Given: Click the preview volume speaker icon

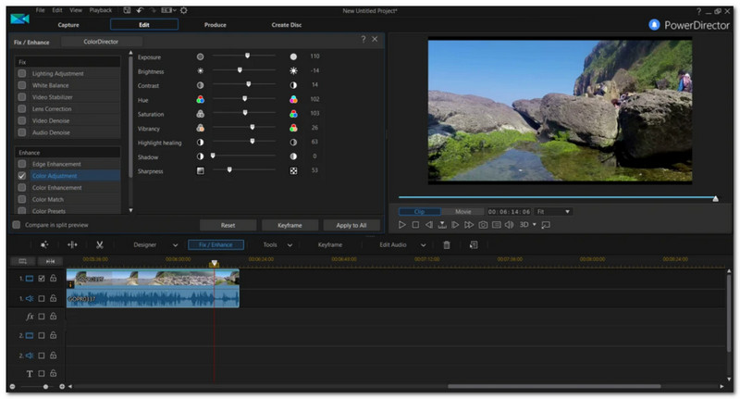Looking at the screenshot, I should tap(510, 225).
